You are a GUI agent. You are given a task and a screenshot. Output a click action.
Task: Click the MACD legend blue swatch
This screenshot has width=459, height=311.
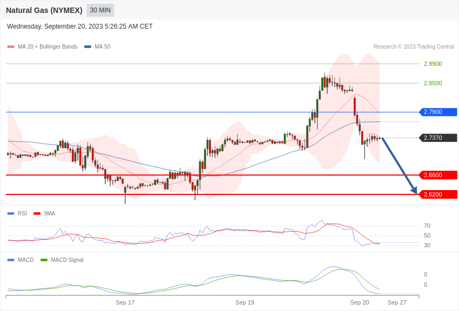click(x=11, y=260)
